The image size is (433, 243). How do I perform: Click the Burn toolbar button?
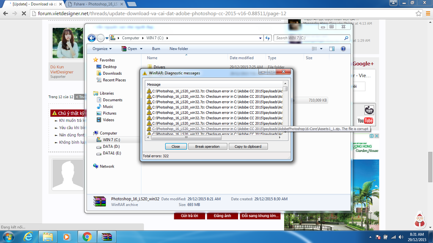pyautogui.click(x=156, y=49)
